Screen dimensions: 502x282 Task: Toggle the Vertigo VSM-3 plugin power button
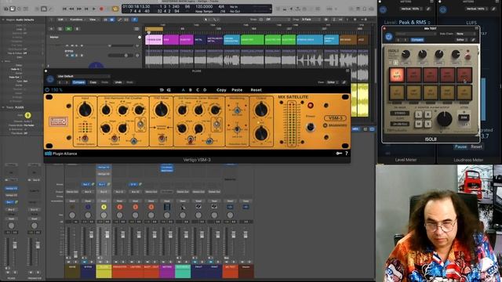coord(50,79)
